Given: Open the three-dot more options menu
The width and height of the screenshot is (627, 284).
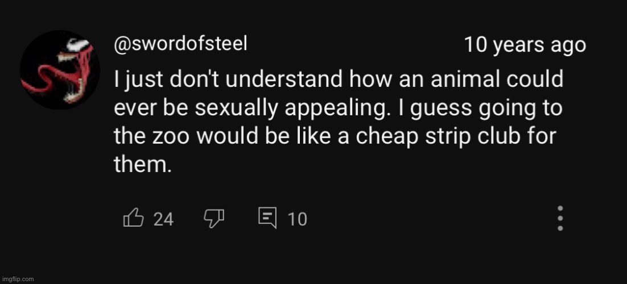Looking at the screenshot, I should point(560,218).
